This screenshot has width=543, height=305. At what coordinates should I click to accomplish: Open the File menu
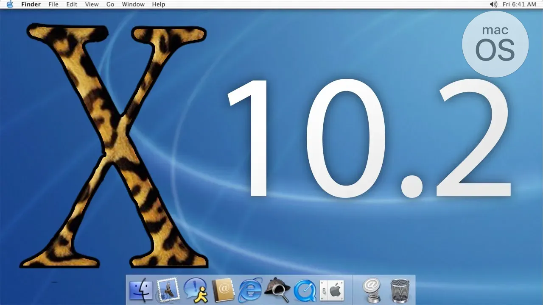[53, 4]
